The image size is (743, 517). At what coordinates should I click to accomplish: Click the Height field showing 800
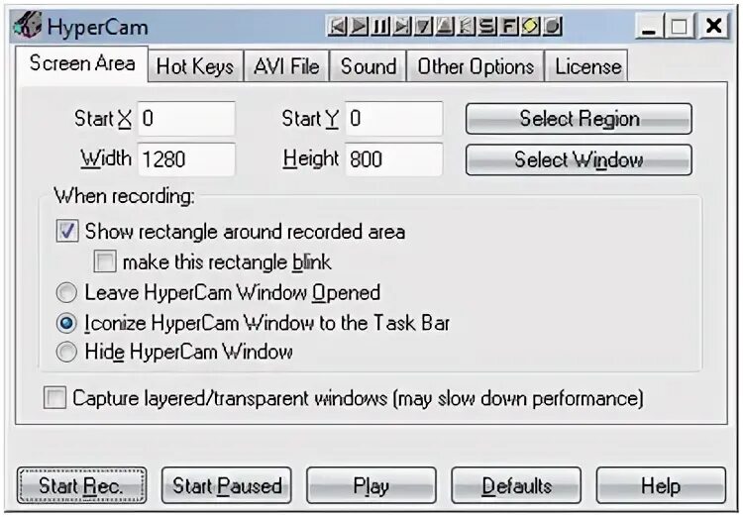(x=393, y=159)
